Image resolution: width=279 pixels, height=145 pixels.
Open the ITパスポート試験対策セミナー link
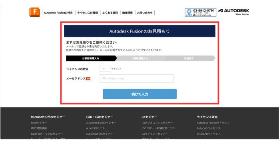[159, 128]
